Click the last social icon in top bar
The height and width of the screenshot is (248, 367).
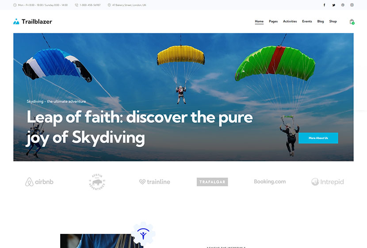(352, 5)
